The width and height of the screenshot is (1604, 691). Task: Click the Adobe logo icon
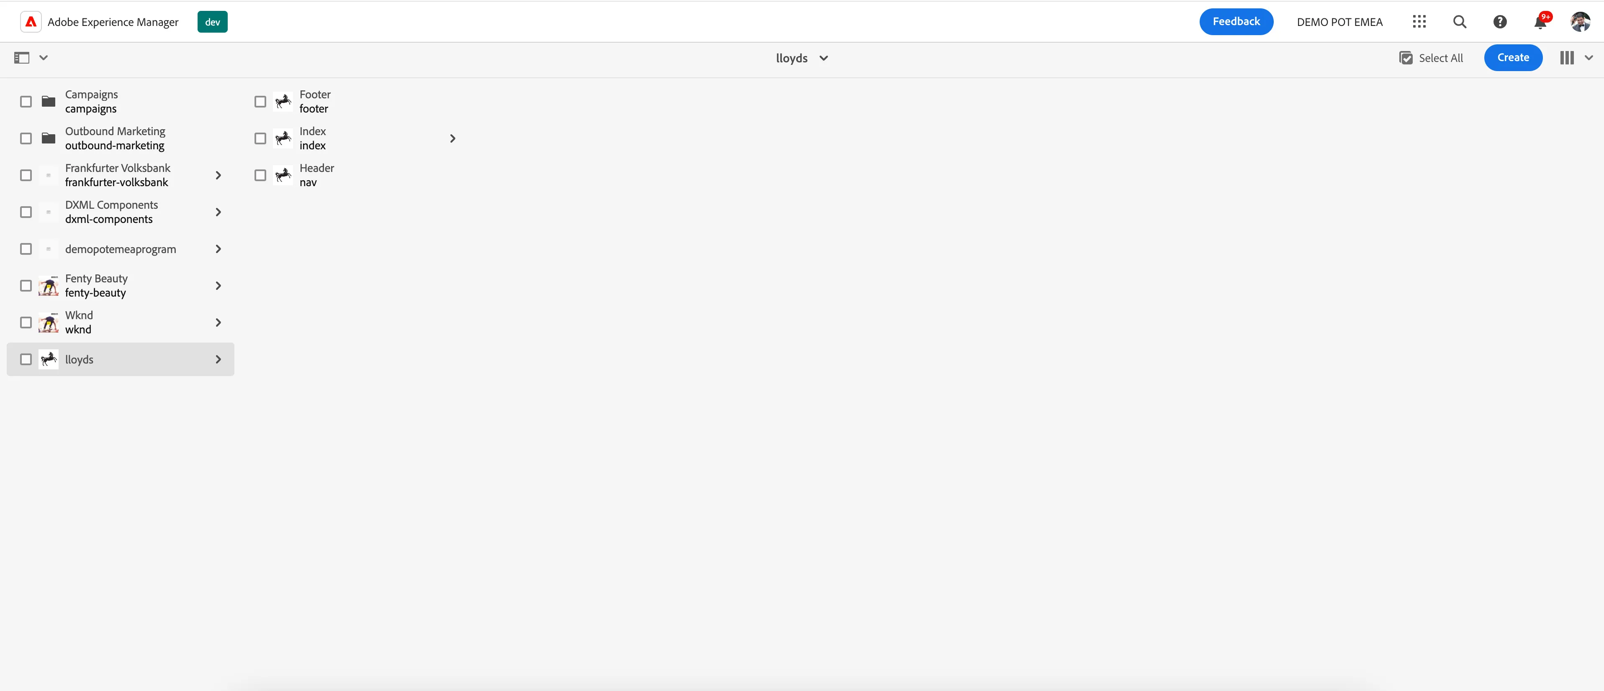(x=31, y=22)
